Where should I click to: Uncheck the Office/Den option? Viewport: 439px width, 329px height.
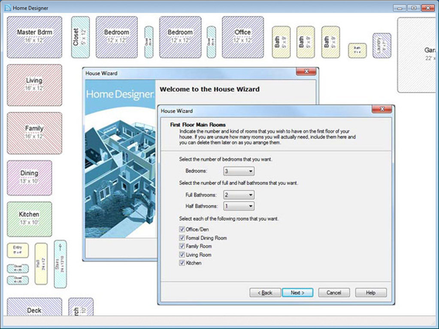[182, 229]
